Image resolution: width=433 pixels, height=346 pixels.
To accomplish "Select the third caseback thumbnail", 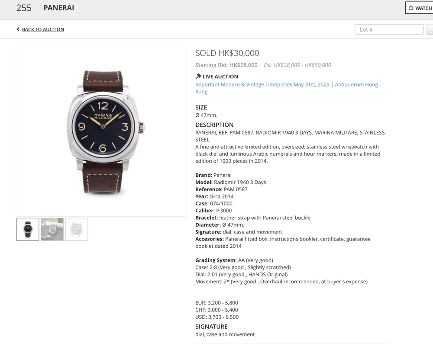I will point(77,229).
